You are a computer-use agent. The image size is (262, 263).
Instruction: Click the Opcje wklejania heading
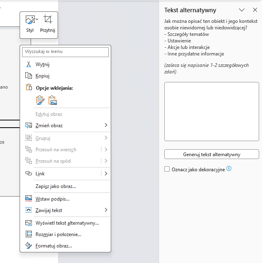click(x=54, y=88)
